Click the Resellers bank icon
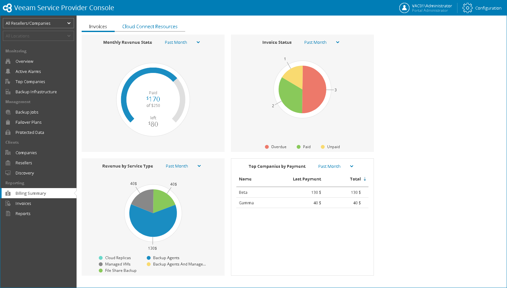 (8, 163)
